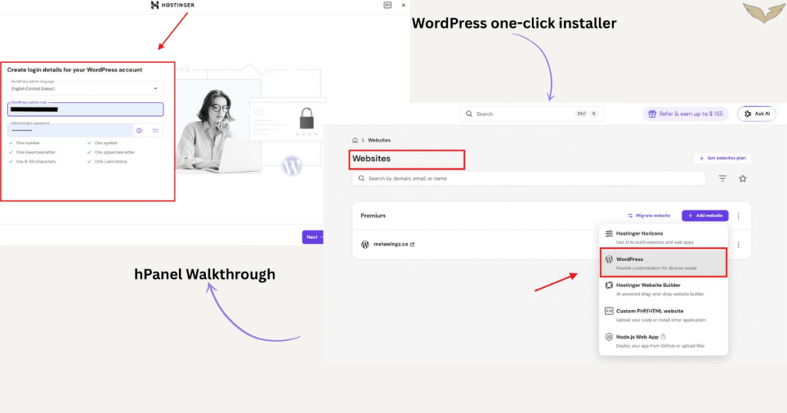The width and height of the screenshot is (787, 413).
Task: Generate password using dots icon
Action: (155, 131)
